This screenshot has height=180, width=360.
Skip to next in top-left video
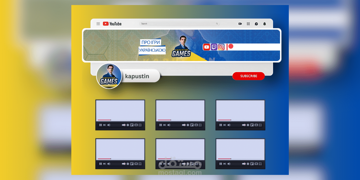pyautogui.click(x=104, y=125)
